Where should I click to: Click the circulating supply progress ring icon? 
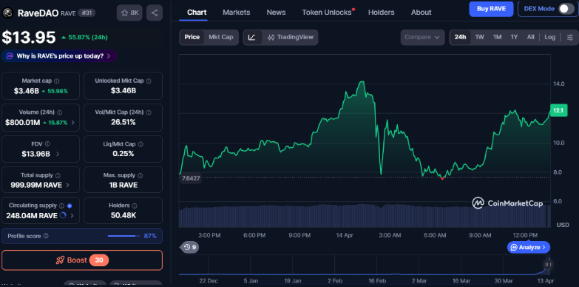tap(63, 215)
